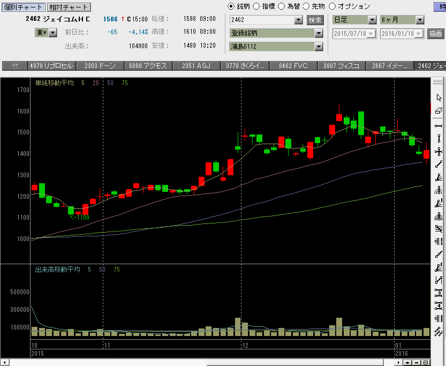Click the 2462 stock code input field
Screen dimensions: 446x366
pyautogui.click(x=262, y=20)
